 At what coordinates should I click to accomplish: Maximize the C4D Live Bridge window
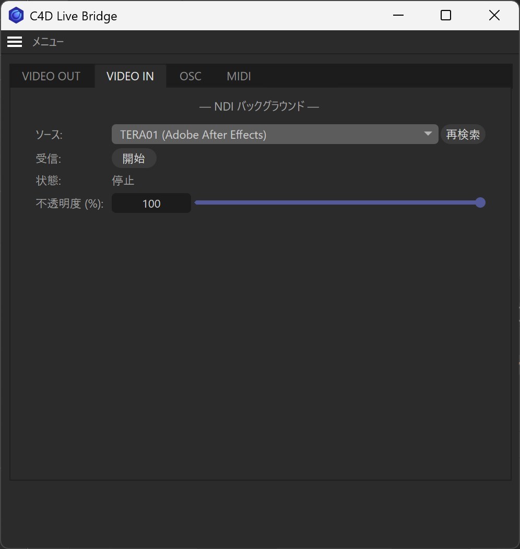[446, 15]
